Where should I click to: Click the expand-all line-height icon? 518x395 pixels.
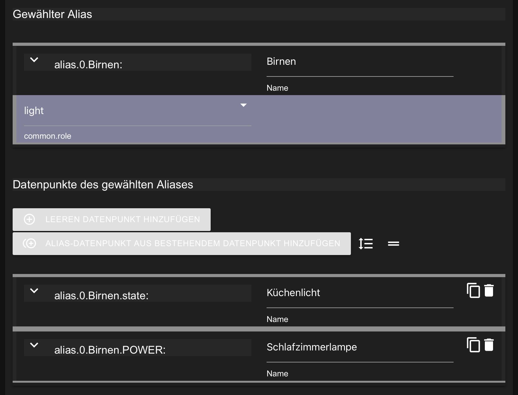[x=366, y=244]
